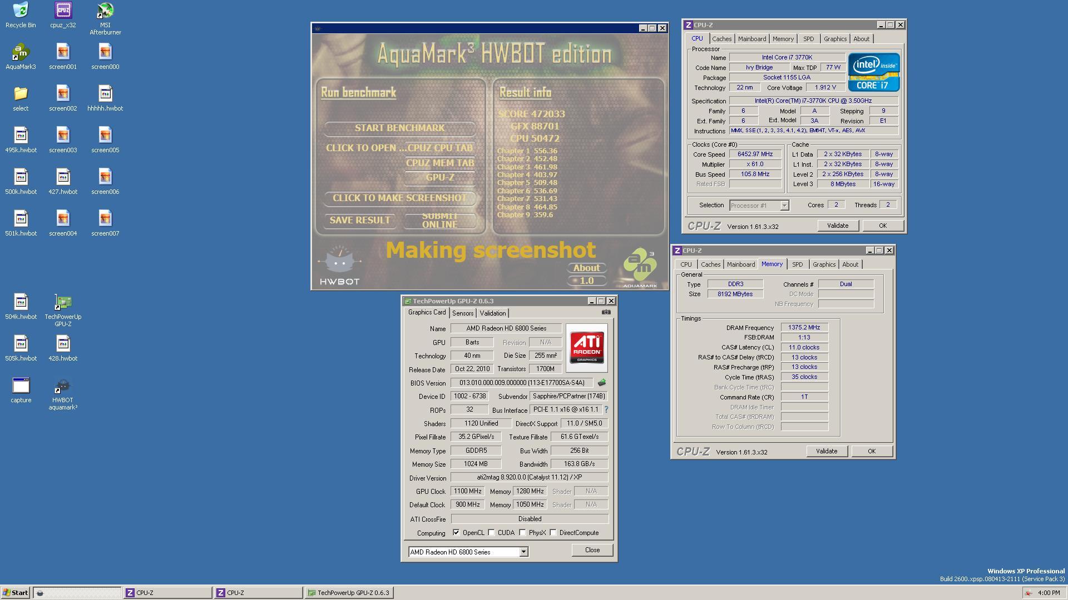The image size is (1068, 600).
Task: Click the GPU Clock 1100 MHz field
Action: pos(467,491)
